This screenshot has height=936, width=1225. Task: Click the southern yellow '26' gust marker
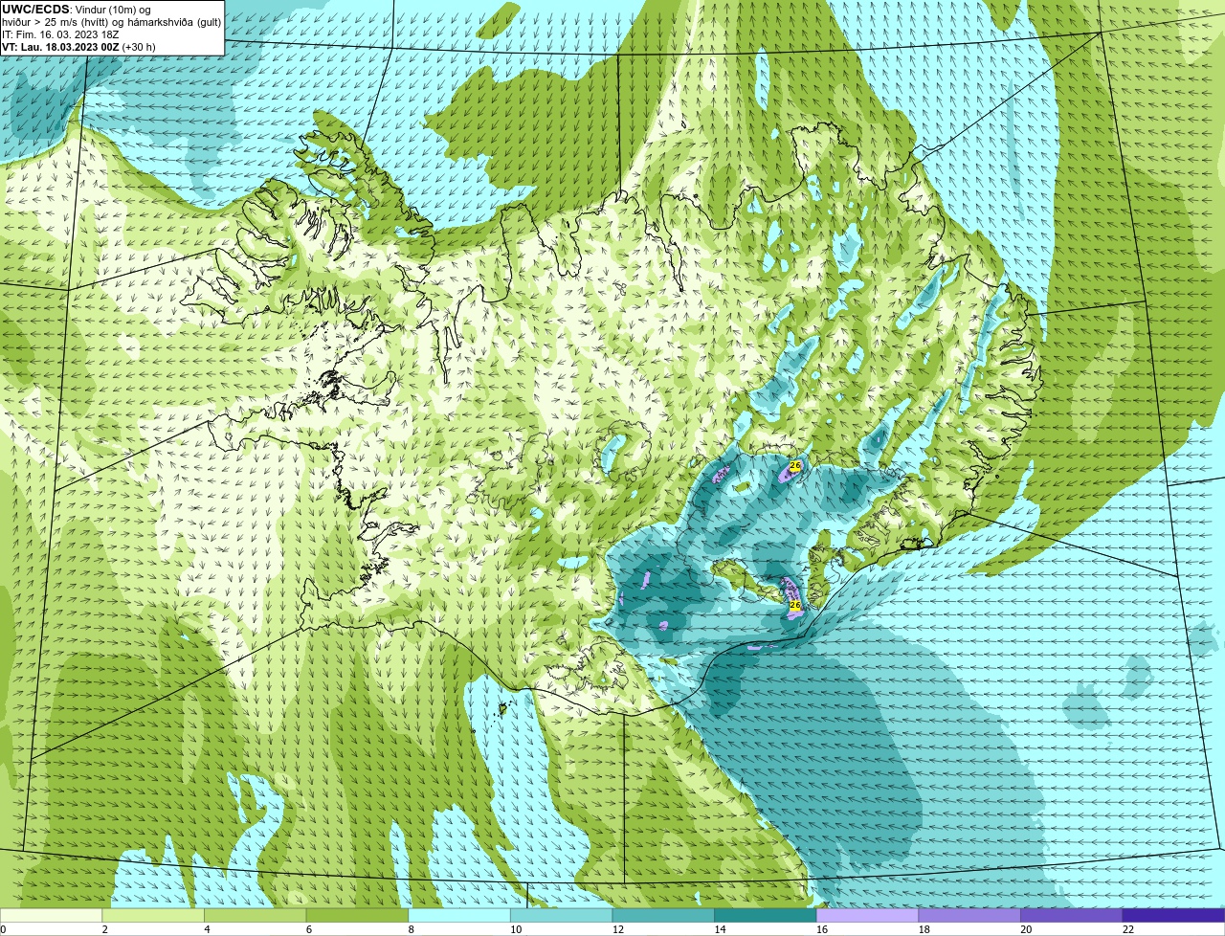(x=794, y=605)
